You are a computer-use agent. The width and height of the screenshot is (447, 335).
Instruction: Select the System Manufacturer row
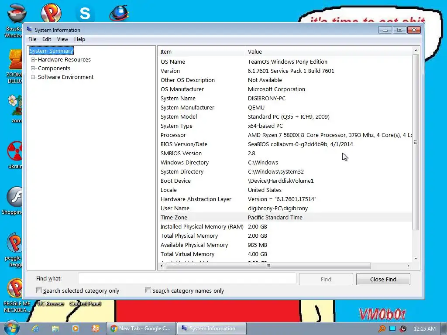285,107
